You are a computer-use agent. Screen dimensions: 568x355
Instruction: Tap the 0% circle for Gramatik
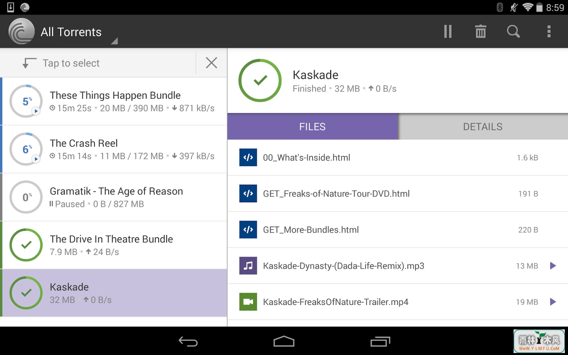26,197
